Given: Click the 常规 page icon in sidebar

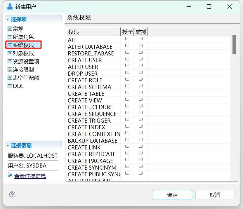Looking at the screenshot, I should click(10, 29).
